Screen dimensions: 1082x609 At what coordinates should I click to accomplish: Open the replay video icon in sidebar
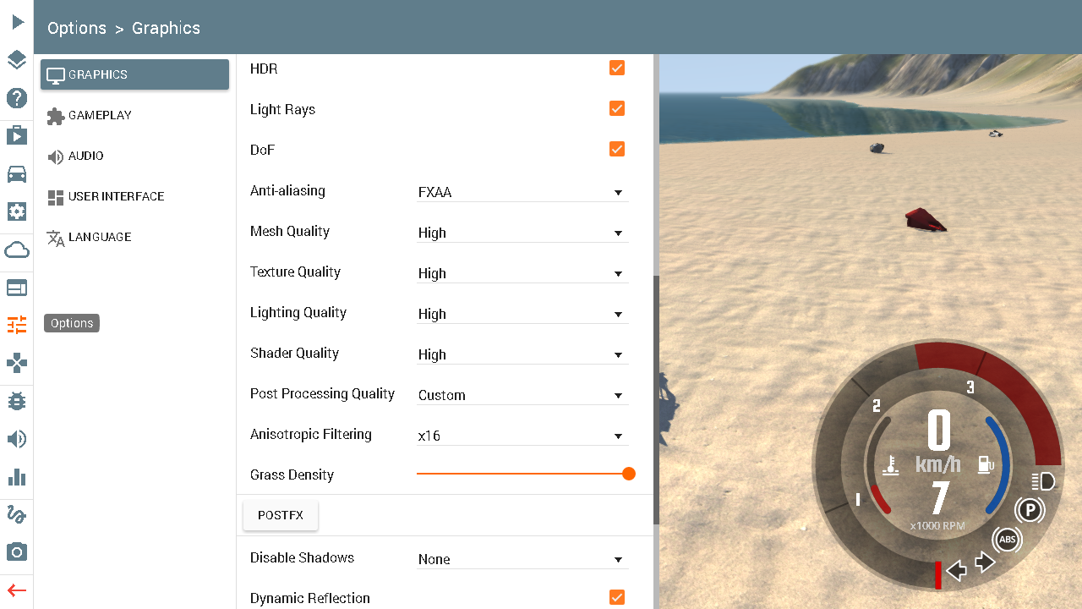coord(17,136)
